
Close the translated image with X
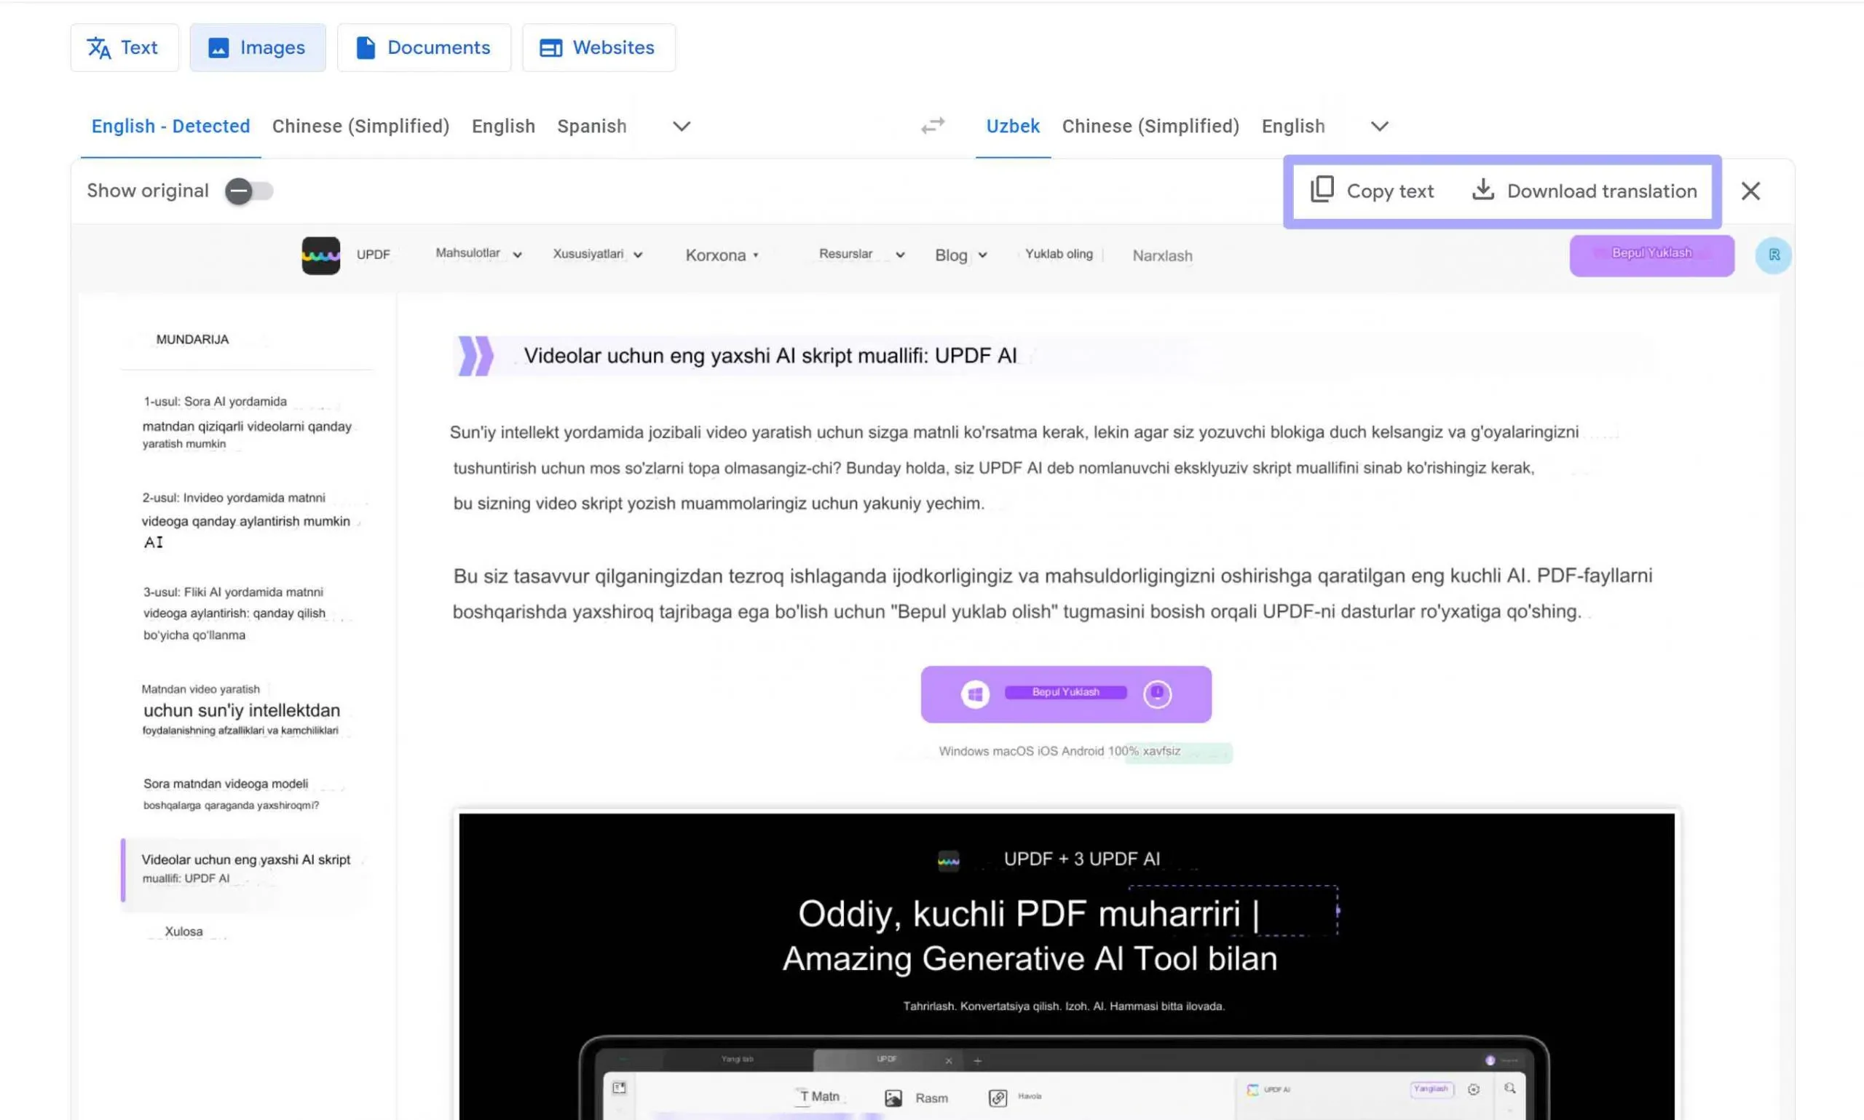[1750, 191]
